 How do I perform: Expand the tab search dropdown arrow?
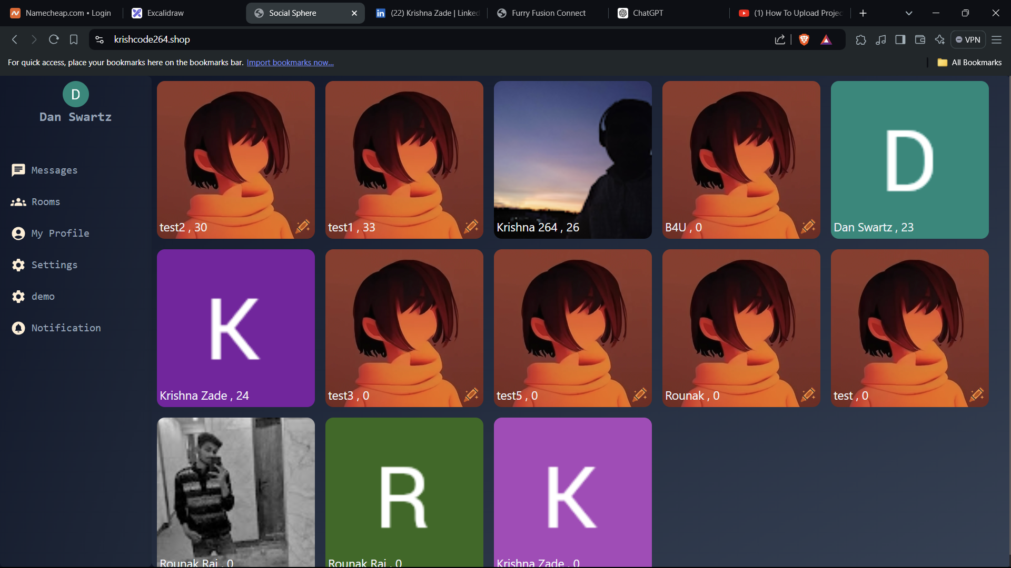coord(909,13)
